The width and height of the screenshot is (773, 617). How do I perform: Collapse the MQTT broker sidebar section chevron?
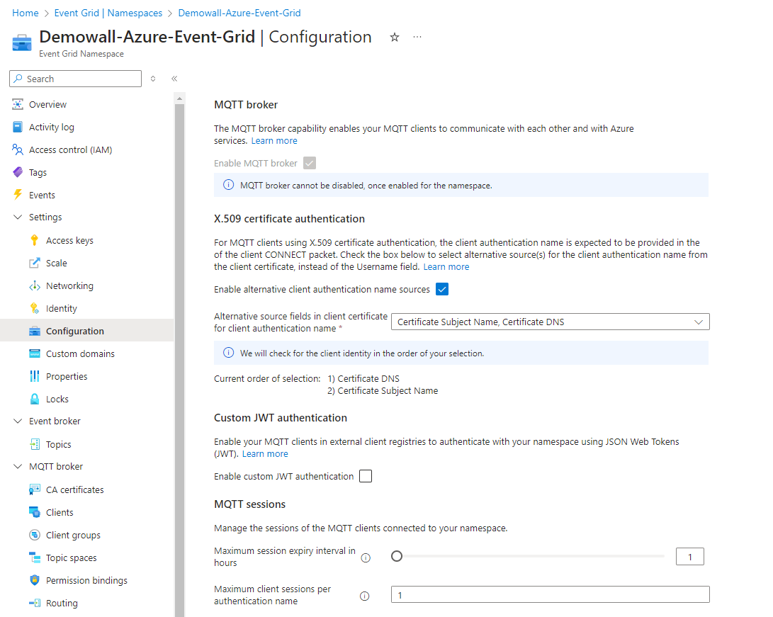(18, 467)
